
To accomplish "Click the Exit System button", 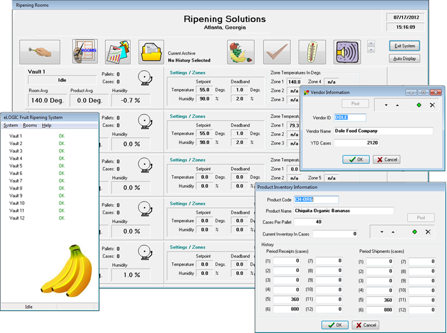I will pos(404,46).
